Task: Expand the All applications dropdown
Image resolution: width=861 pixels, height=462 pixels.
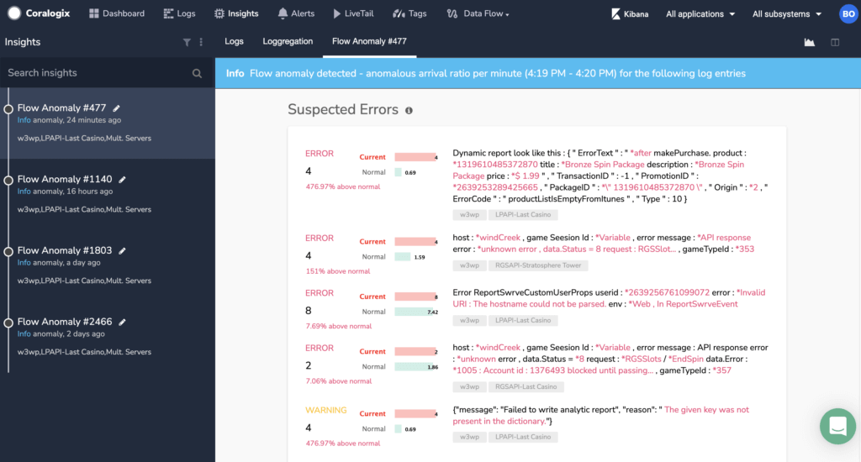Action: [700, 13]
